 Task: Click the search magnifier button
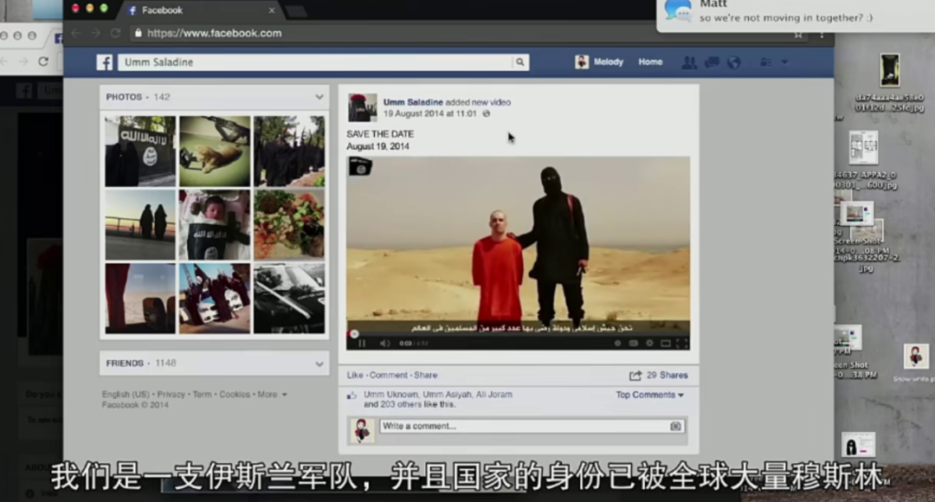pos(520,62)
